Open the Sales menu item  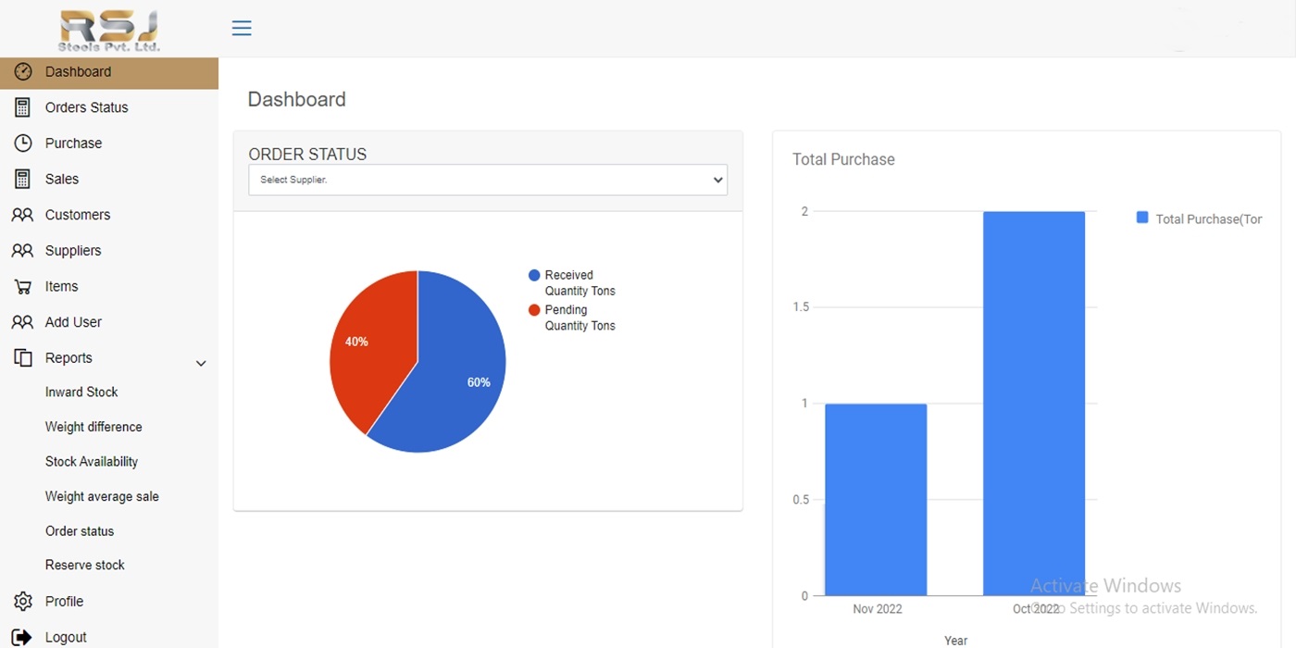click(62, 179)
